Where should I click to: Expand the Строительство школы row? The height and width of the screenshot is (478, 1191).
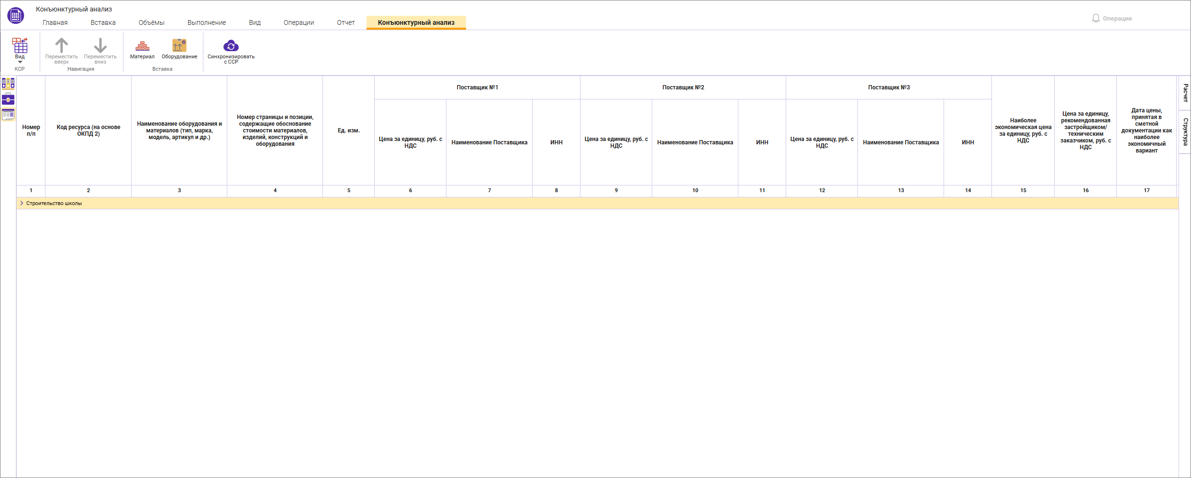pos(22,203)
